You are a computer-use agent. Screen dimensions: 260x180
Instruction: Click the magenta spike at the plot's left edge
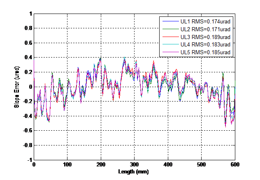click(x=34, y=62)
